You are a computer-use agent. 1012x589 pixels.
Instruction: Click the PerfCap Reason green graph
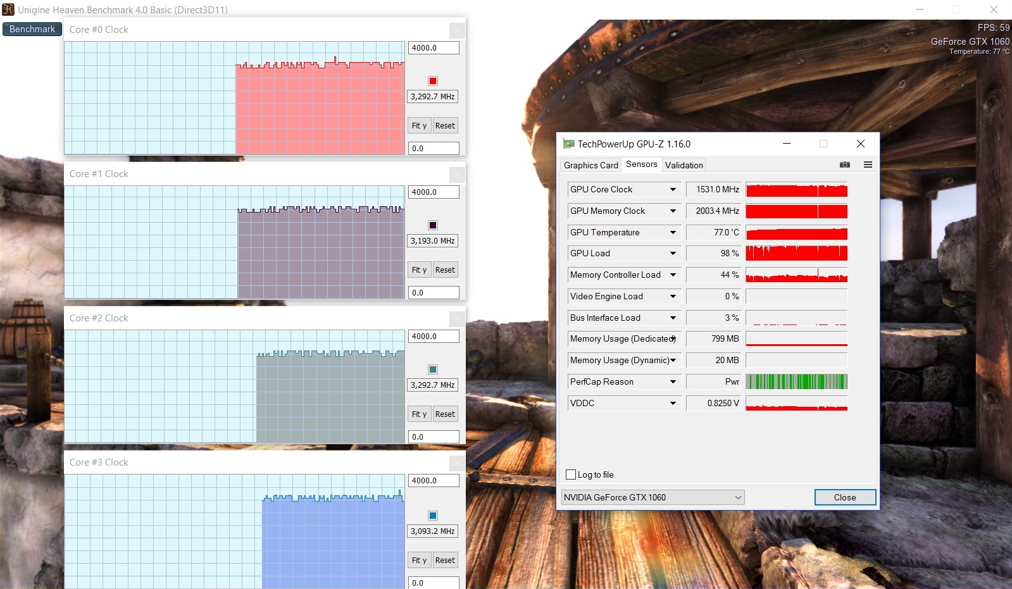click(797, 381)
